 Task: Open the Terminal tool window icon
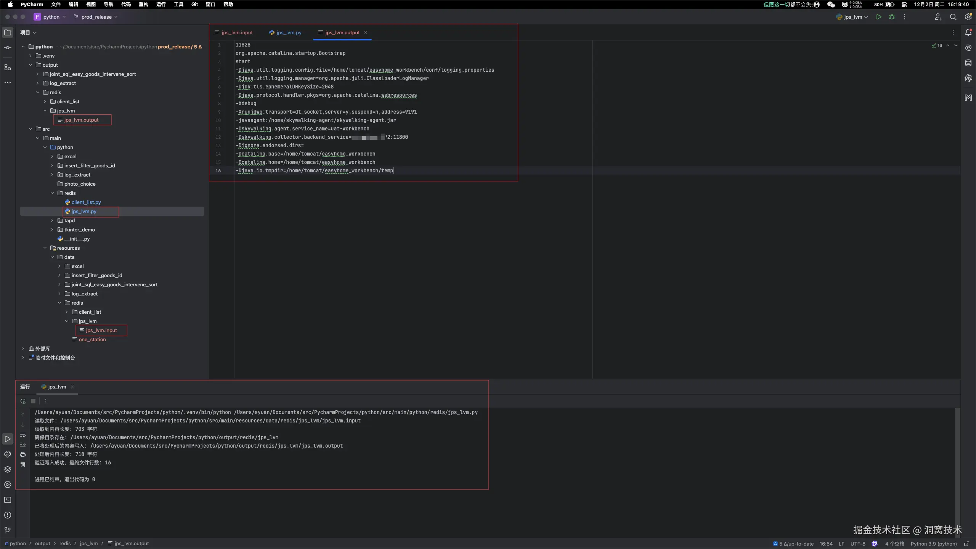[x=8, y=499]
